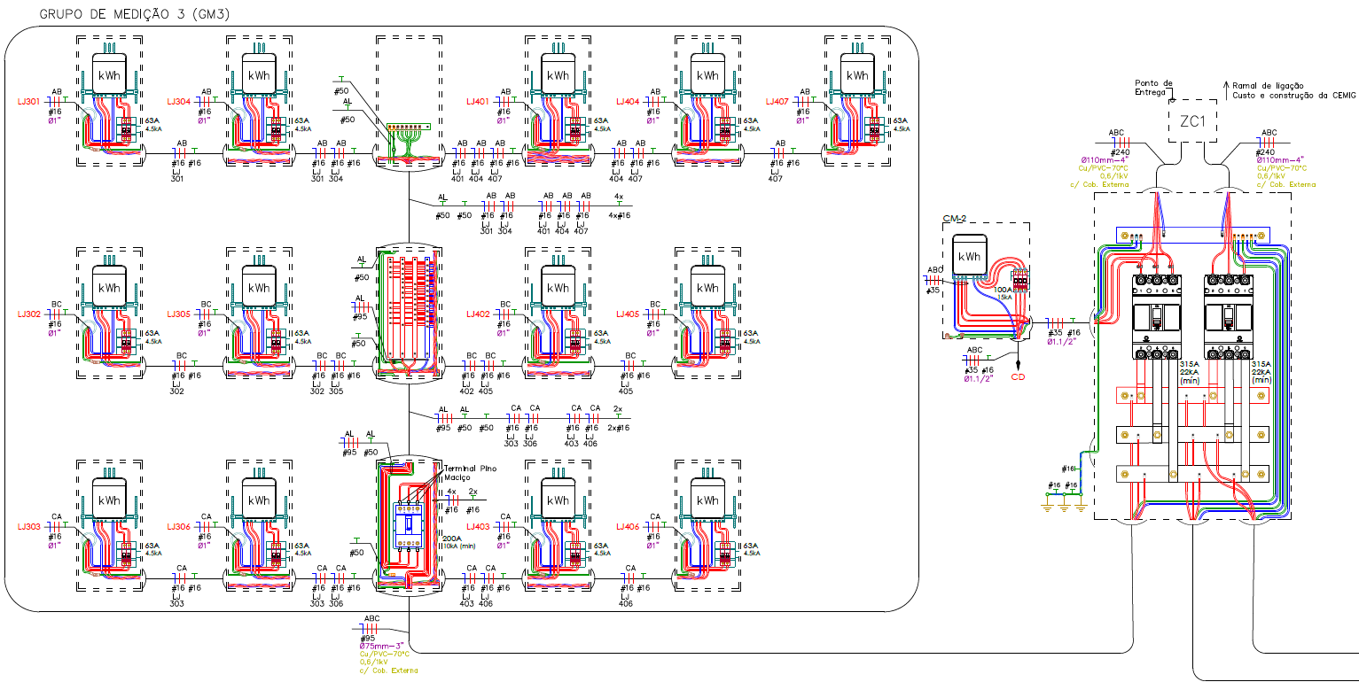The height and width of the screenshot is (682, 1359).
Task: Select the kWh meter next to LJ304
Action: [x=259, y=75]
